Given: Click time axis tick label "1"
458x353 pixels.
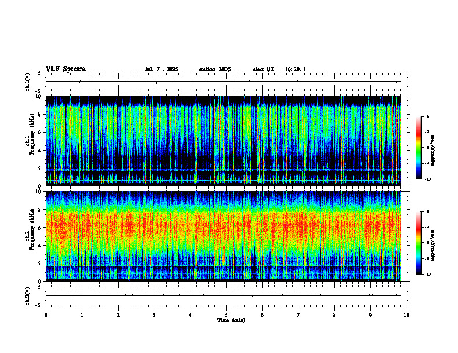Looking at the screenshot, I should pos(82,315).
